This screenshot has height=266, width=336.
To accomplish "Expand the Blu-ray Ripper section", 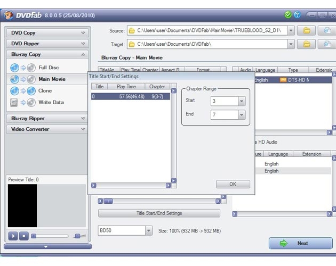I will [47, 118].
